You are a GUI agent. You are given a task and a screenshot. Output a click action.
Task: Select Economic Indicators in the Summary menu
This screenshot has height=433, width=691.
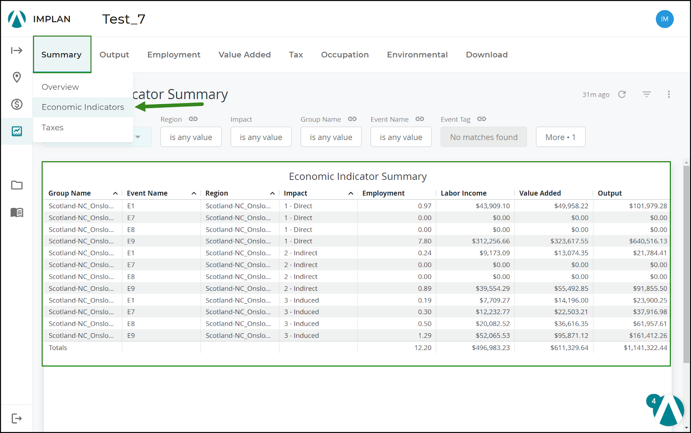[x=82, y=107]
